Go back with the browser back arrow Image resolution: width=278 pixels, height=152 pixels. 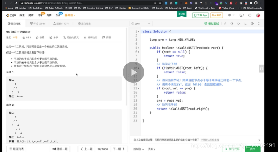pyautogui.click(x=6, y=3)
